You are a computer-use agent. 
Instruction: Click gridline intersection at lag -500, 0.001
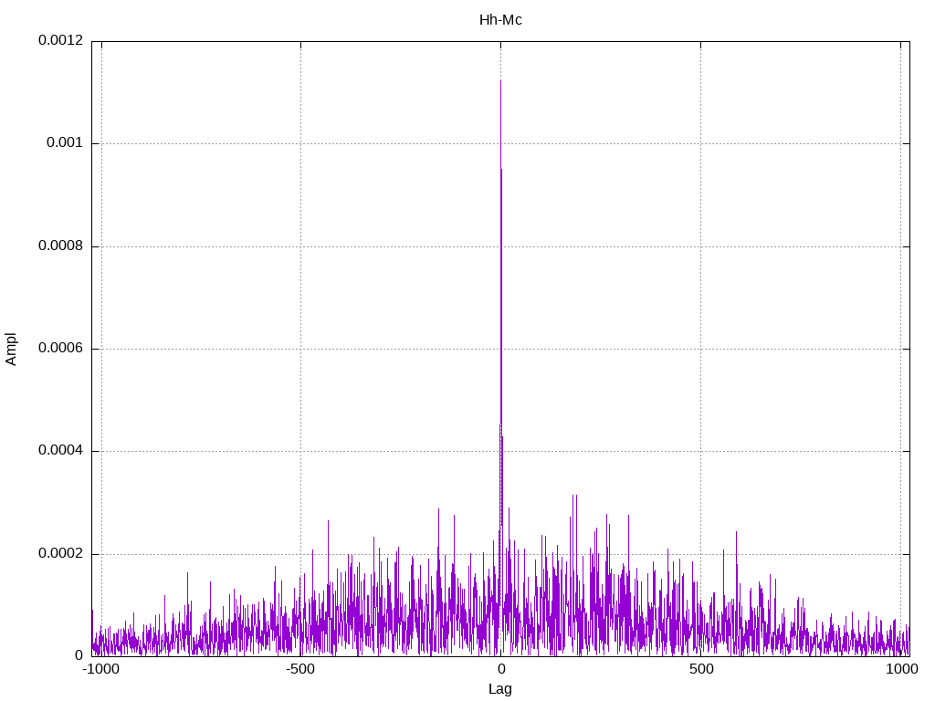[x=300, y=143]
